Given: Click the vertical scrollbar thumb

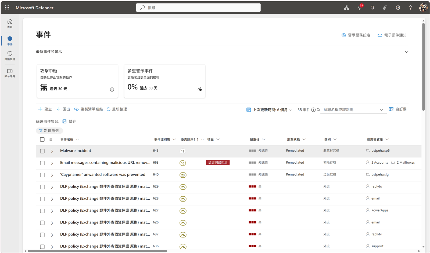Looking at the screenshot, I should point(423,67).
